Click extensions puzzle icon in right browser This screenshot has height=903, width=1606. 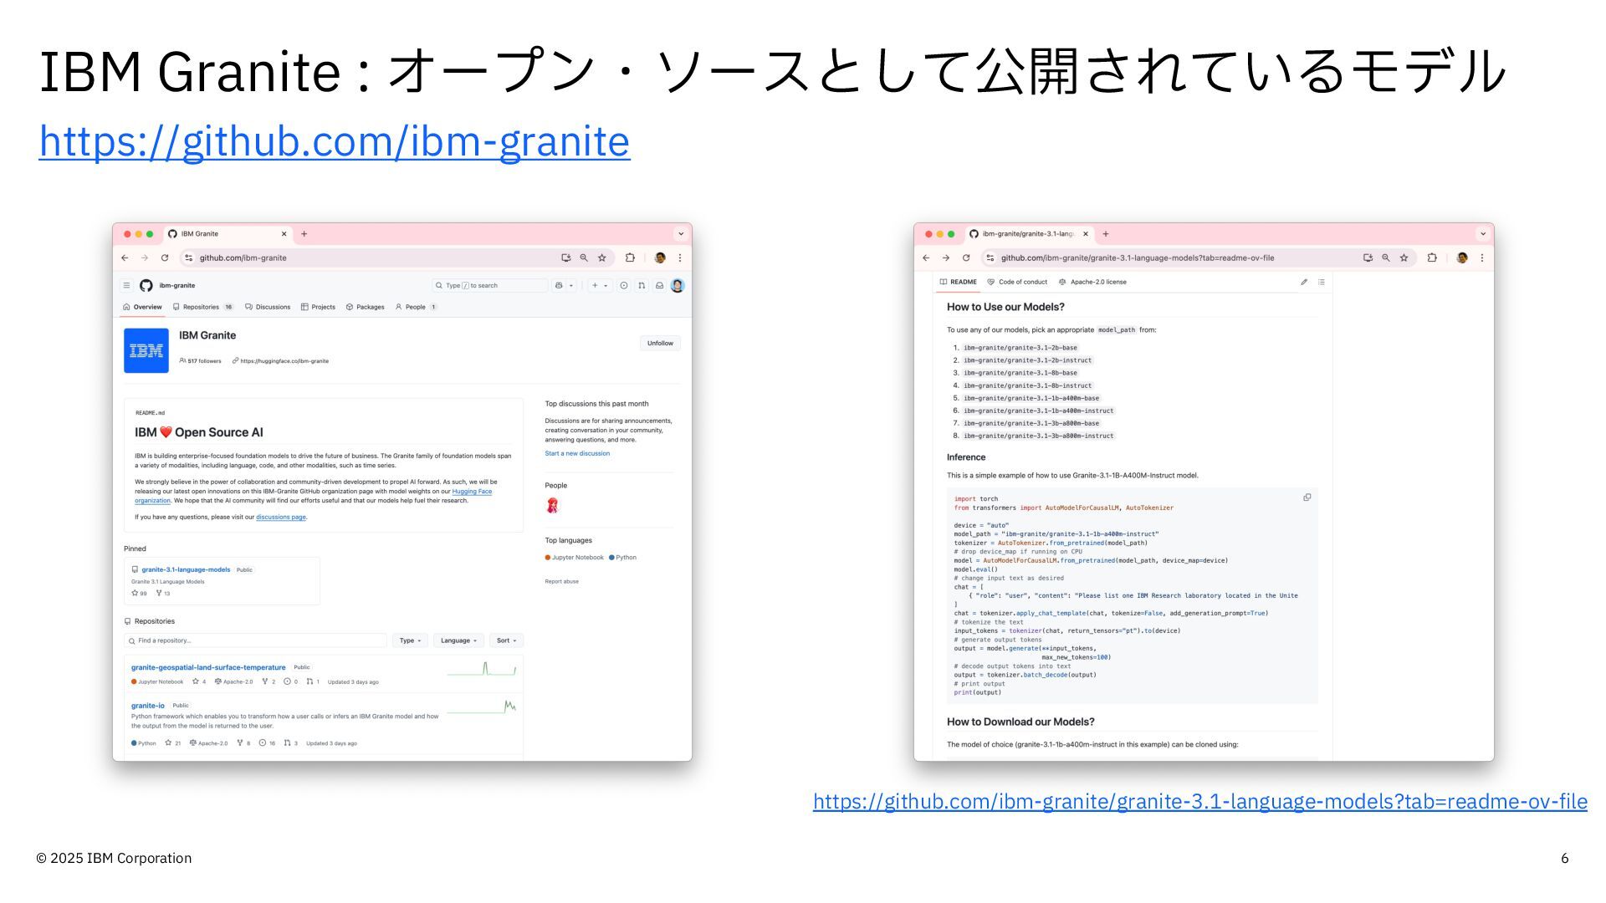[1432, 258]
